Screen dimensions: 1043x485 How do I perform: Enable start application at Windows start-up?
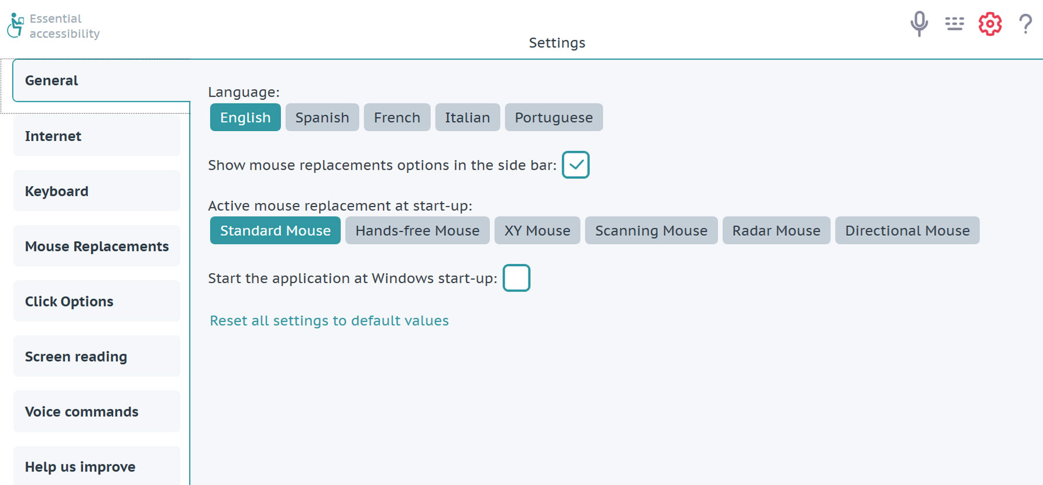click(516, 278)
